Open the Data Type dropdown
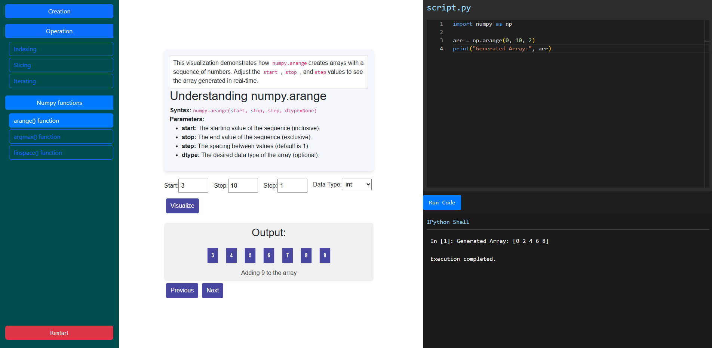 [356, 184]
